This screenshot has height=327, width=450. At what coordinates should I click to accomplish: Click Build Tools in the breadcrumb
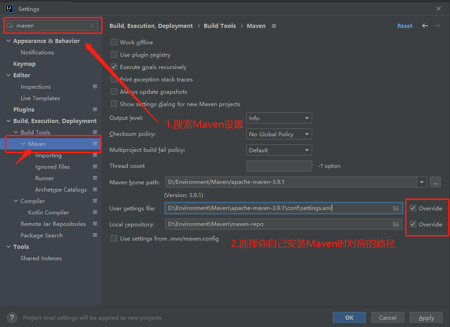(220, 26)
